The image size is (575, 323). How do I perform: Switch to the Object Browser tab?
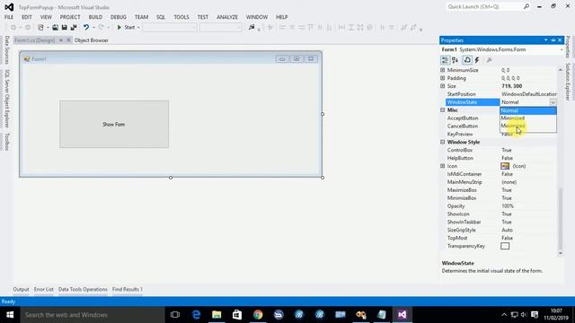[x=92, y=40]
